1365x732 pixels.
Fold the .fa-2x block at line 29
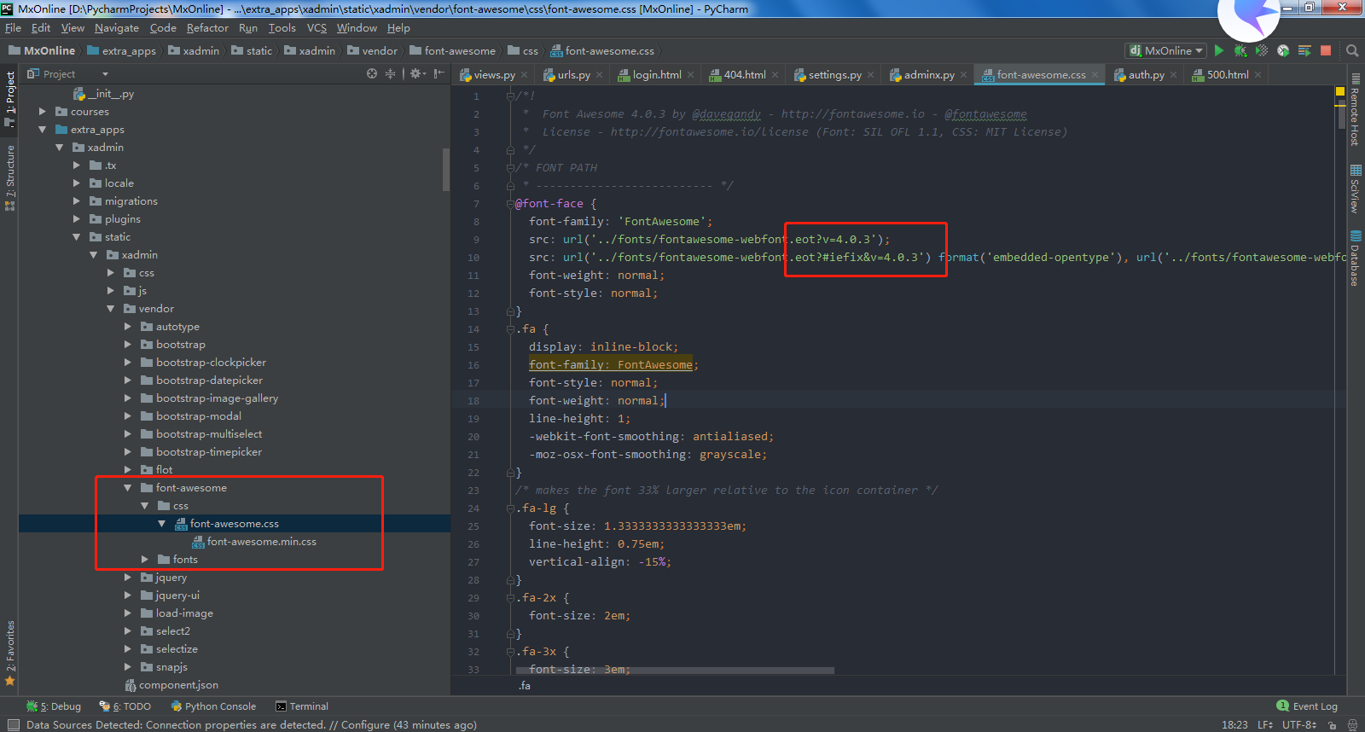coord(510,598)
